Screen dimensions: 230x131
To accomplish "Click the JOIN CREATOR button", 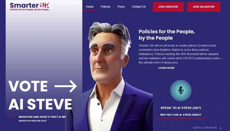I will [x=168, y=7].
